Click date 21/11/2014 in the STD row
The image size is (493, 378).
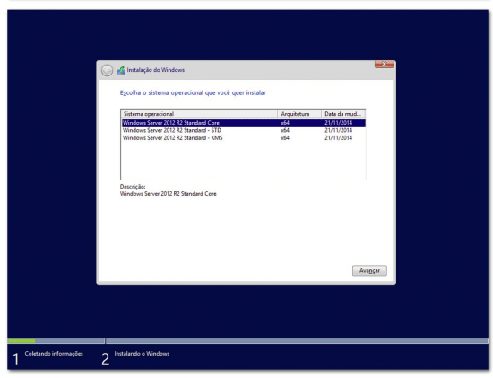point(338,130)
